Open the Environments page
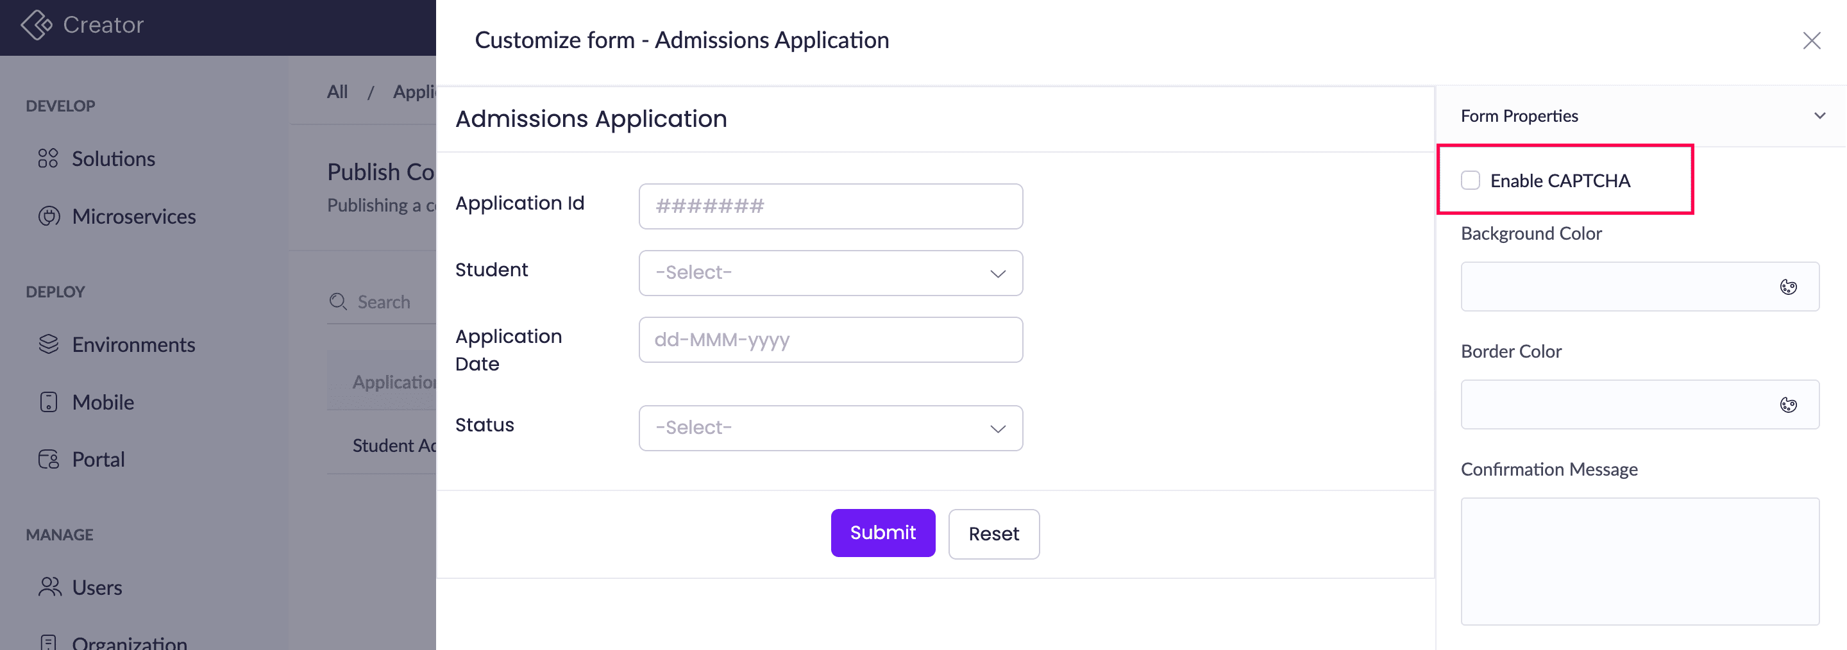1847x650 pixels. (x=133, y=345)
